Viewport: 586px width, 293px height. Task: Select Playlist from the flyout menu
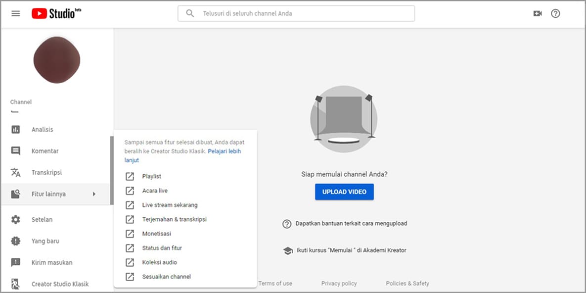click(151, 176)
